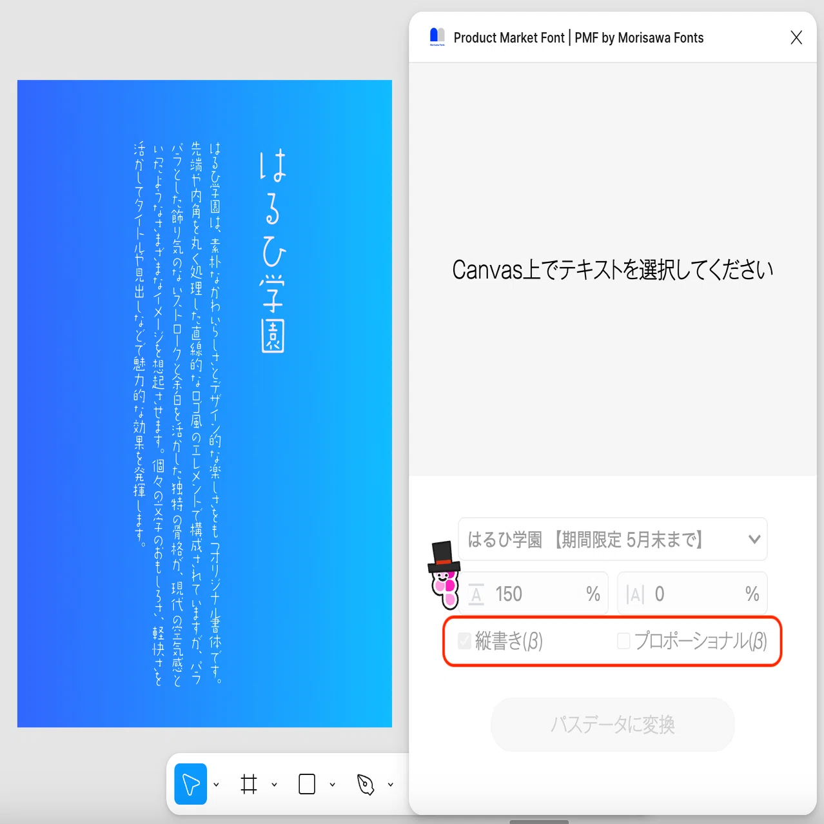Click the letter-spacing |A| icon

(635, 594)
